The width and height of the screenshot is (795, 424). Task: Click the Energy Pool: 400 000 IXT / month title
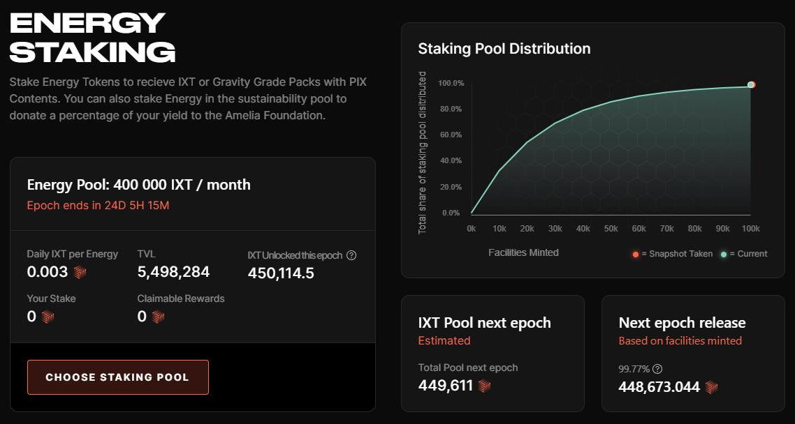(x=138, y=185)
